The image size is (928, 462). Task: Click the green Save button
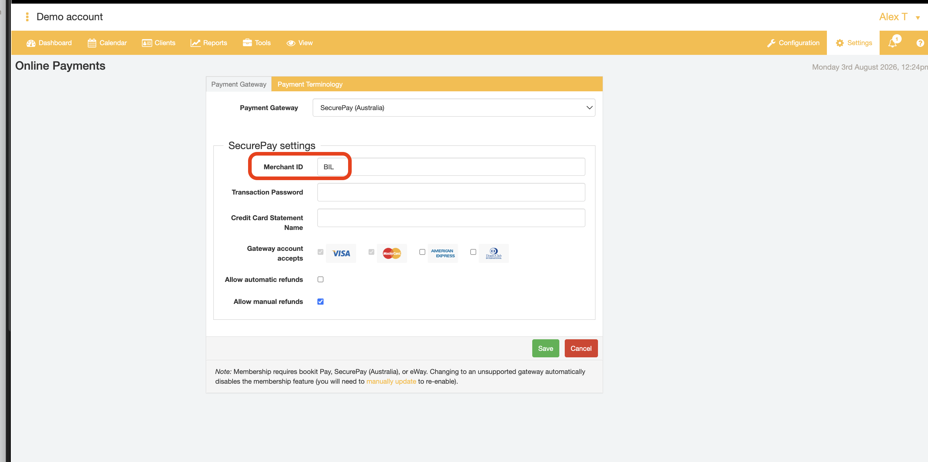[546, 348]
